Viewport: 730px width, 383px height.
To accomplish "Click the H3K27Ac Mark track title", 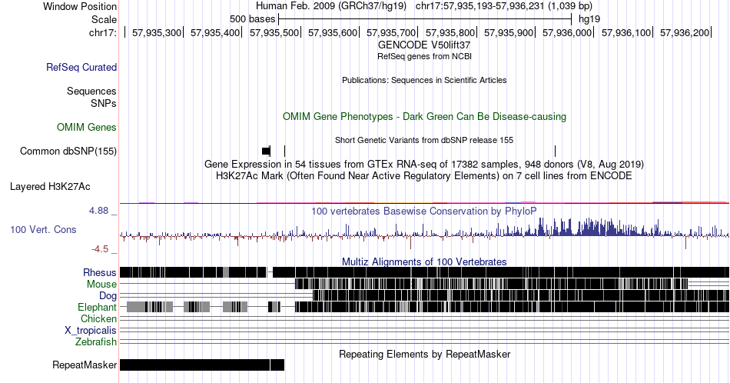I will pyautogui.click(x=424, y=175).
